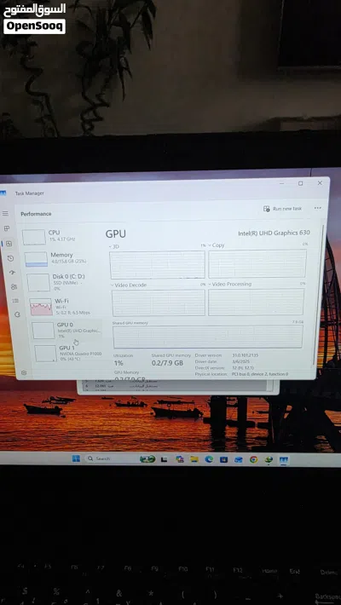Open the three-dot more options menu
Viewport: 341px width, 605px height.
coord(317,208)
